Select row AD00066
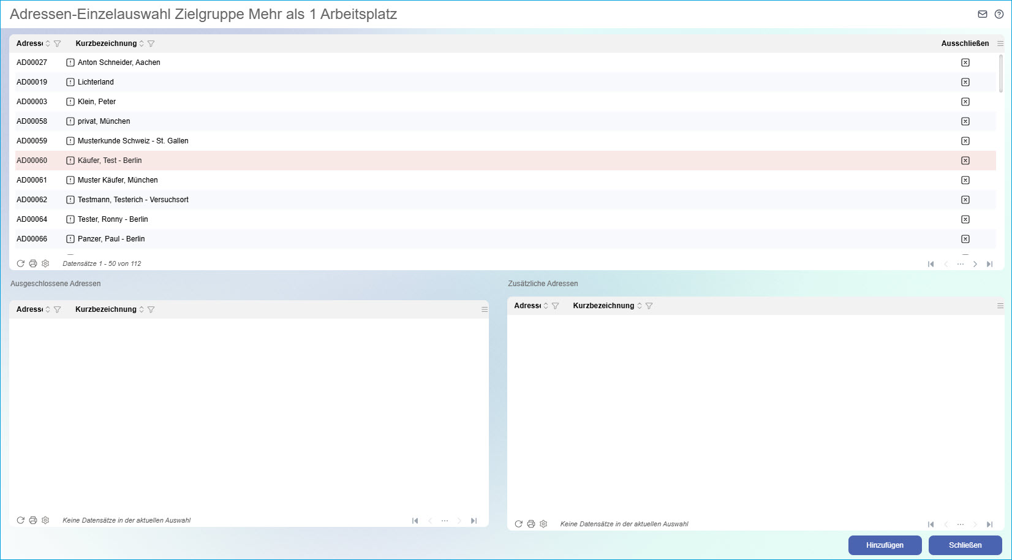Image resolution: width=1012 pixels, height=560 pixels. [x=505, y=239]
